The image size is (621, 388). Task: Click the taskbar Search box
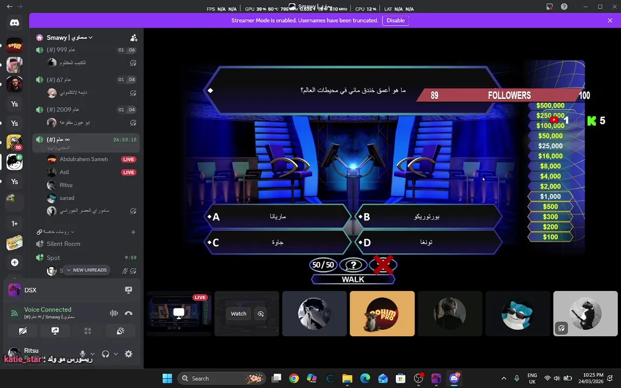click(222, 378)
